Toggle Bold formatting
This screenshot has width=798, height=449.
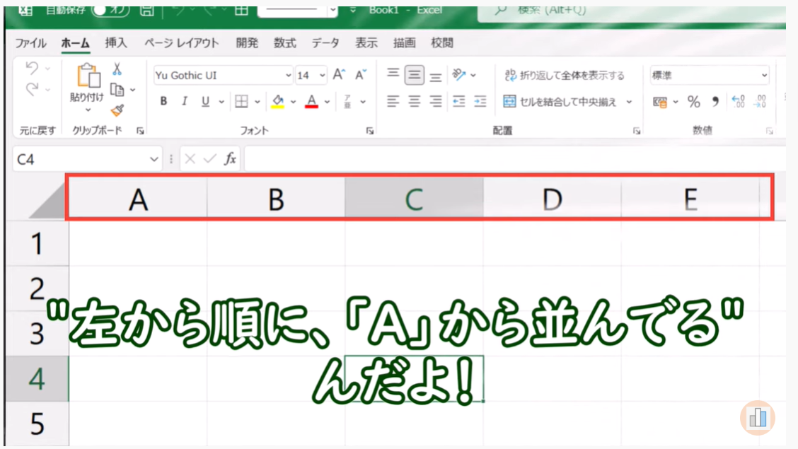point(163,102)
